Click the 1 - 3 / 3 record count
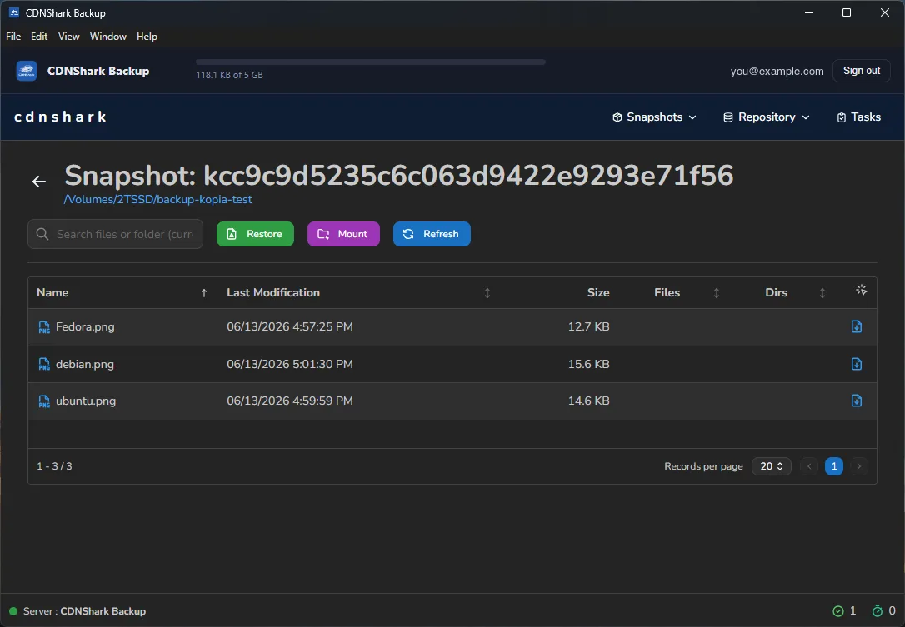Viewport: 905px width, 627px height. coord(54,466)
